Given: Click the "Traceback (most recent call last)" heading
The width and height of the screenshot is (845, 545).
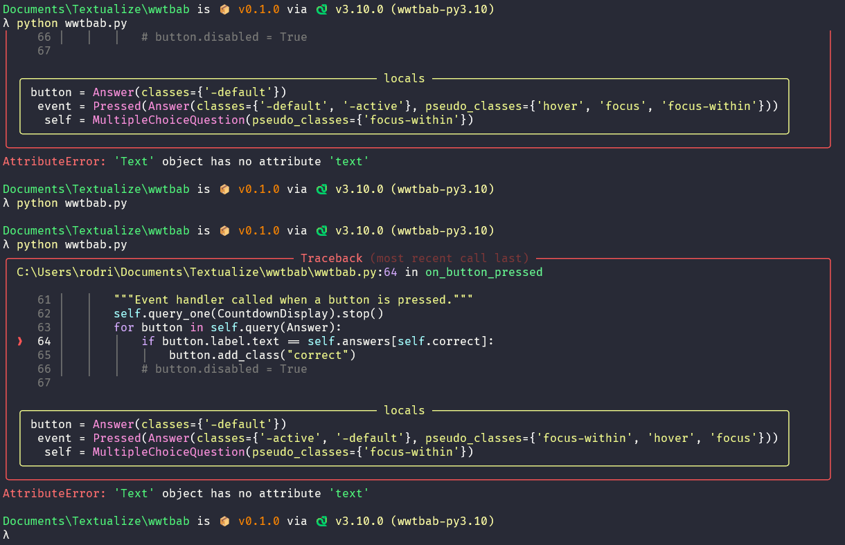Looking at the screenshot, I should [x=414, y=258].
